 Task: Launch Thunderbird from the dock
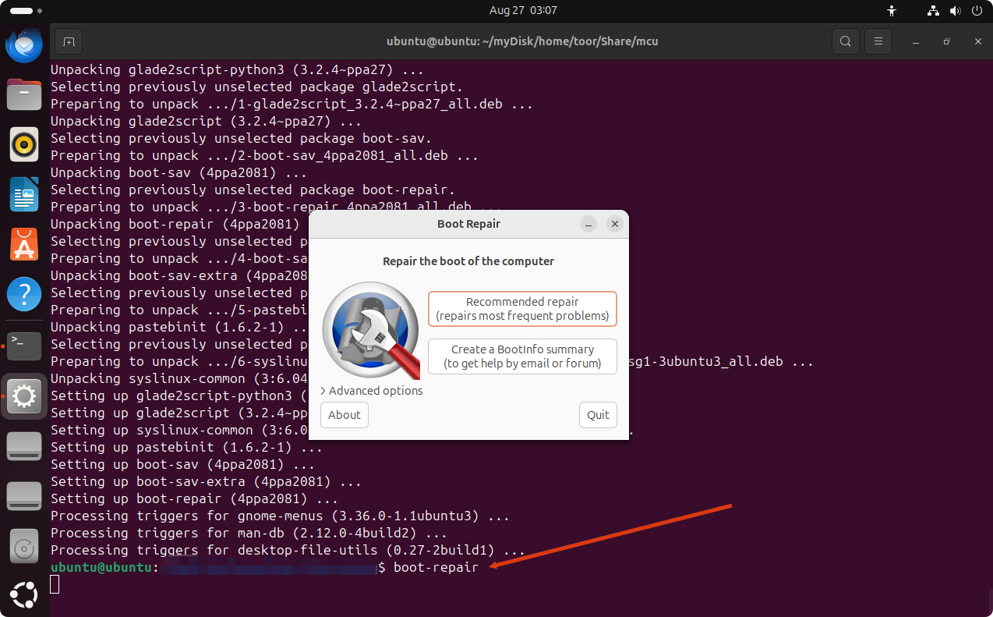(24, 44)
